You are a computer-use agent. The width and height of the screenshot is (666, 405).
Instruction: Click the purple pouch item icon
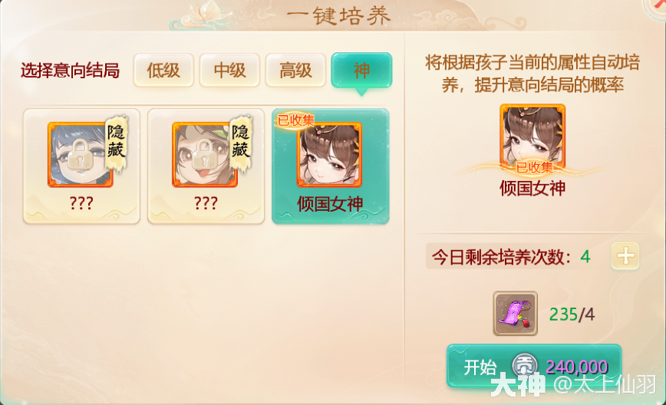[x=515, y=314]
